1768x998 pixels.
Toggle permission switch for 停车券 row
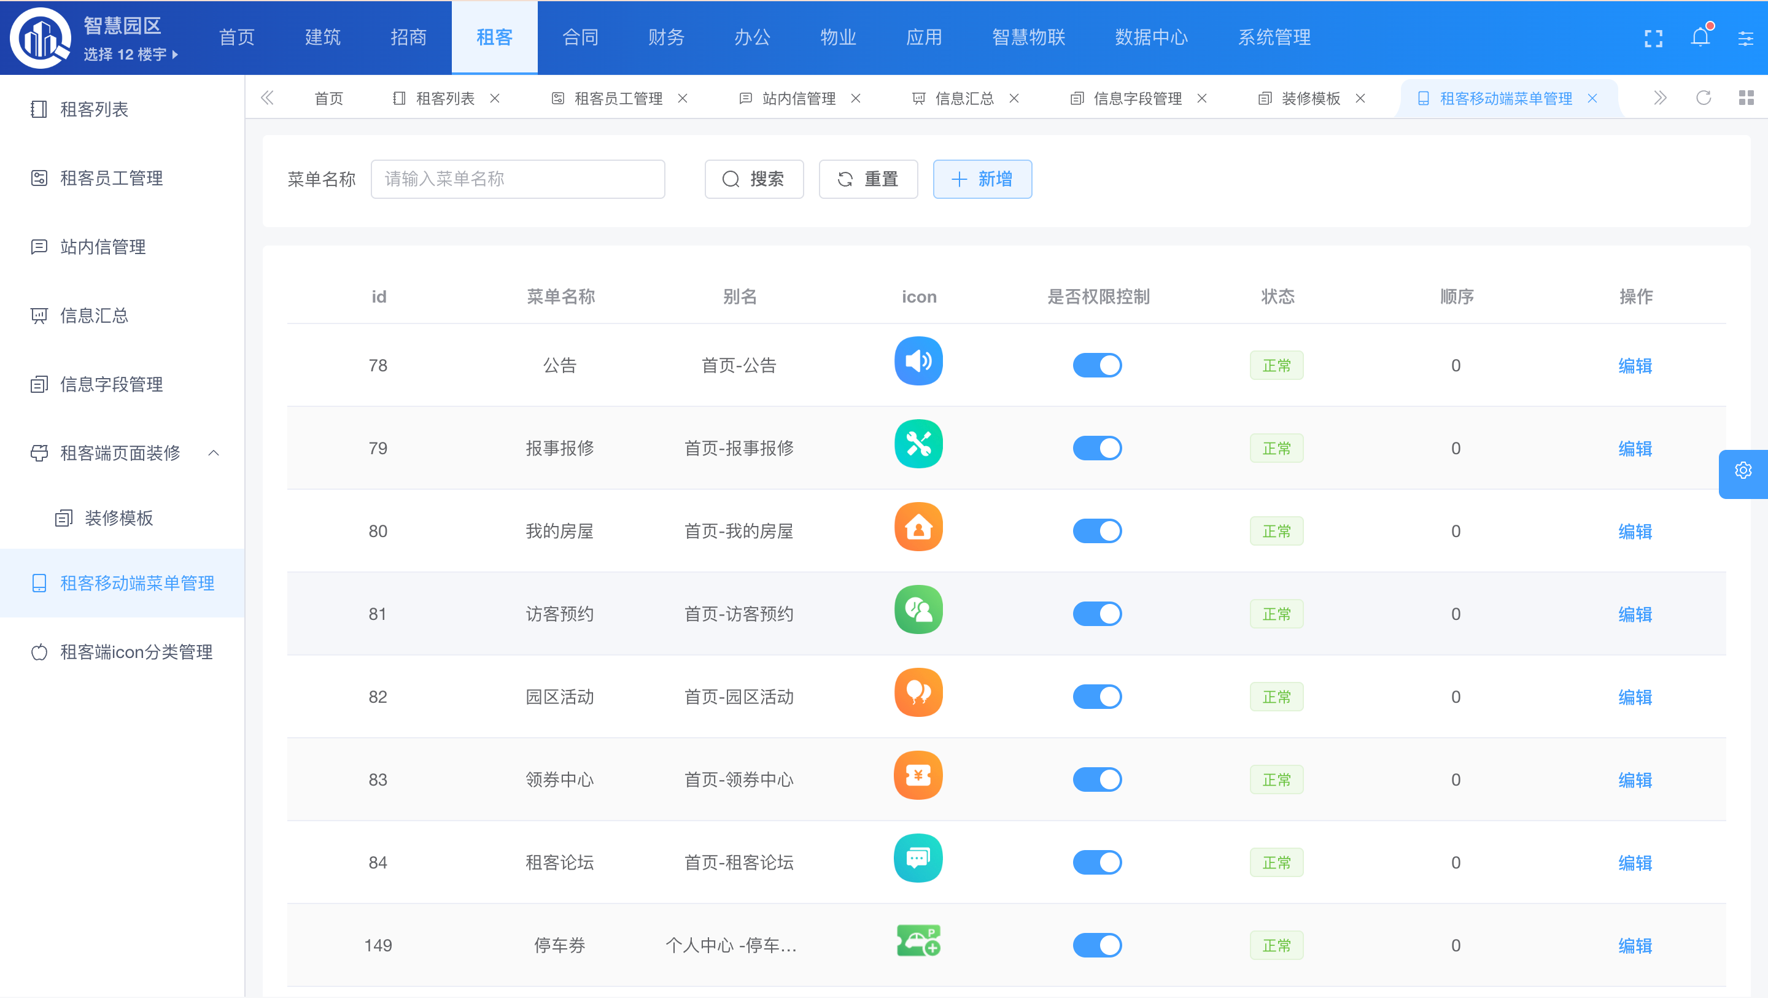click(x=1097, y=945)
